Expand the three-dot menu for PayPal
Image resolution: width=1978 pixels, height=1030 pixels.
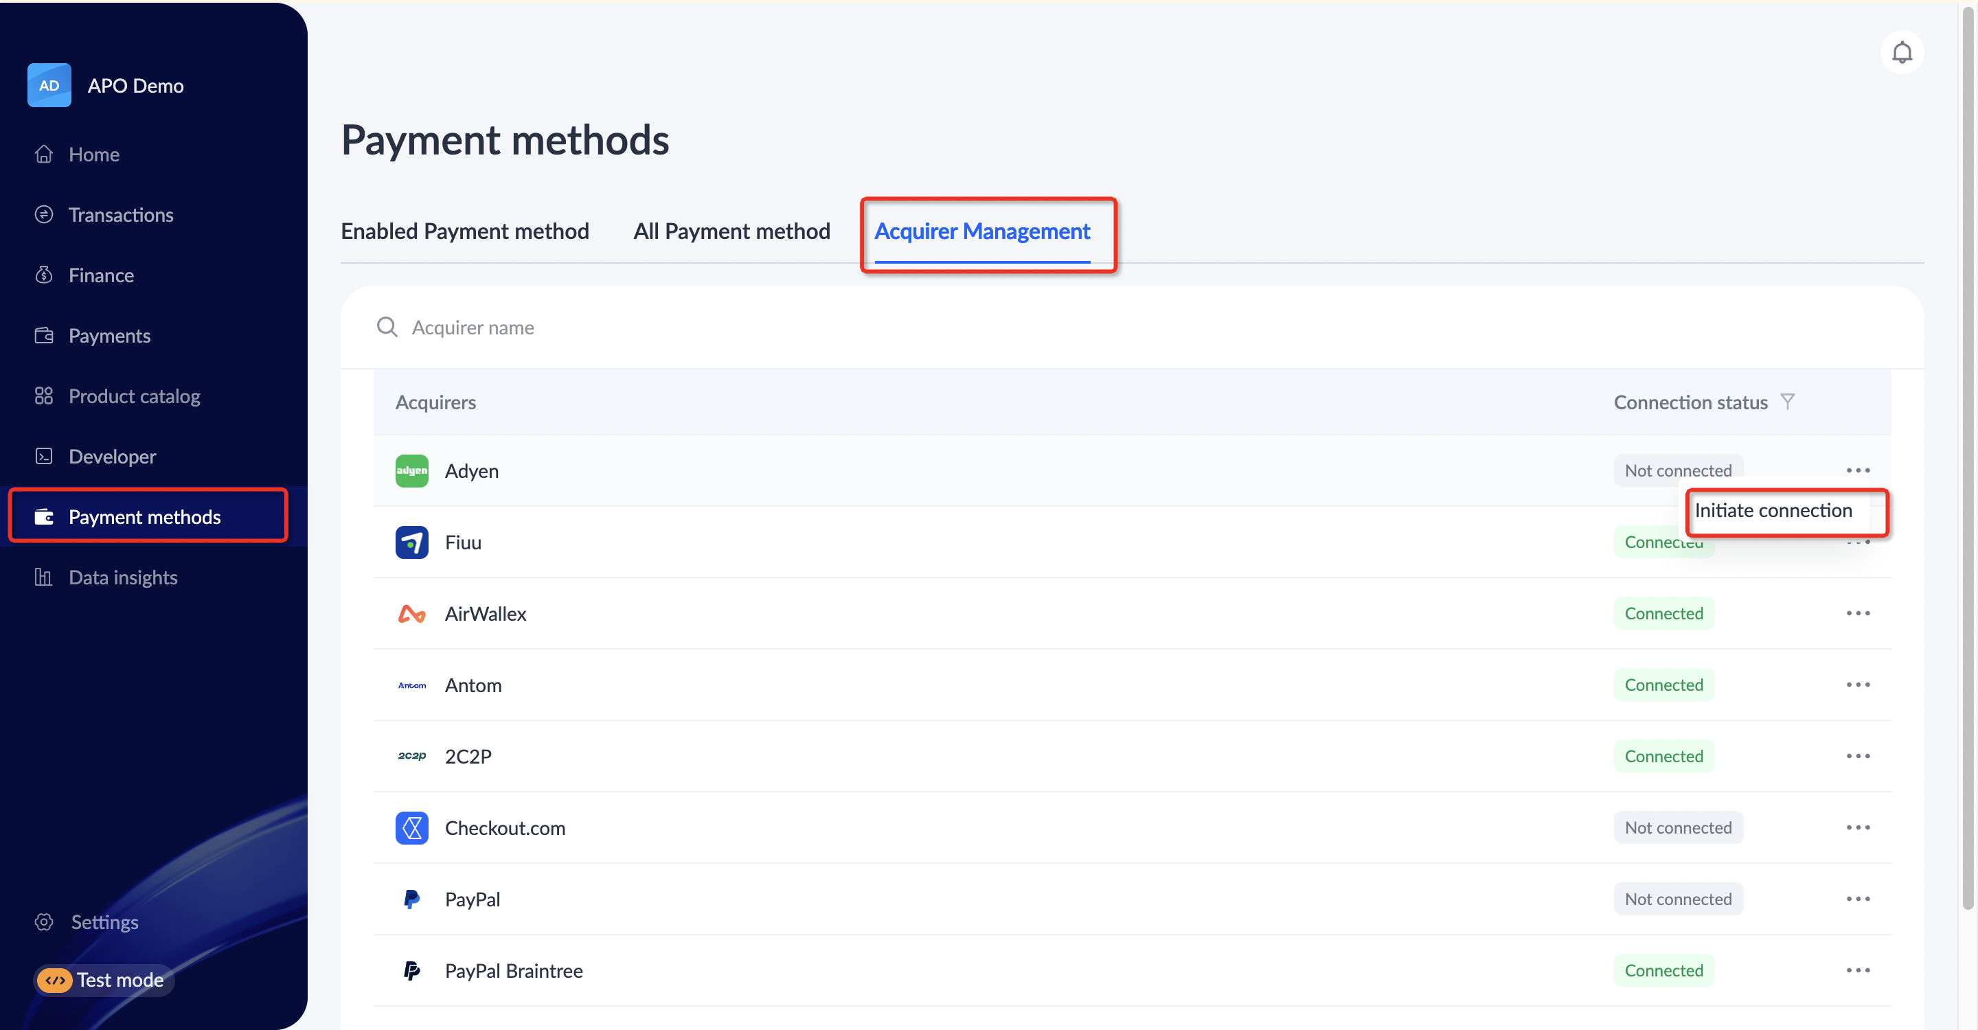1857,899
